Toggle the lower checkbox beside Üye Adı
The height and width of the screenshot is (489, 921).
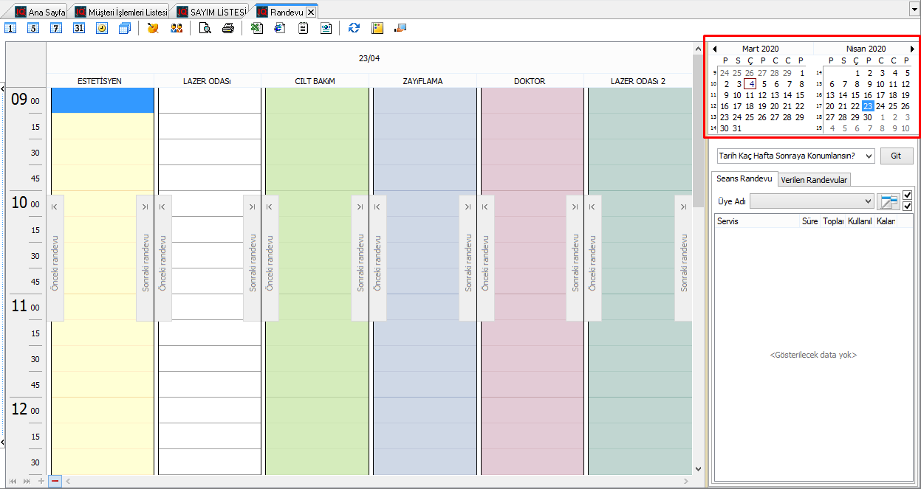pyautogui.click(x=908, y=206)
